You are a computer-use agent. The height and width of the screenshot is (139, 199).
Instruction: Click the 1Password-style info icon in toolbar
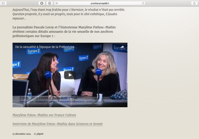point(49,3)
